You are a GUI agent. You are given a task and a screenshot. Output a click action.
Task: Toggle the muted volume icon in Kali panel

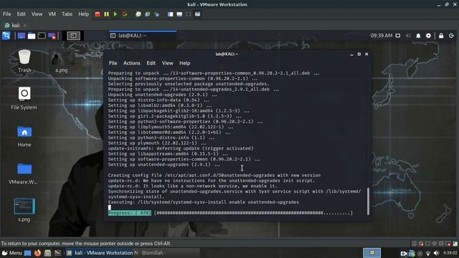408,36
